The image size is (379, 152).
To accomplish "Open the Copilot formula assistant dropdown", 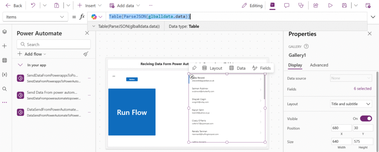I will tap(97, 17).
